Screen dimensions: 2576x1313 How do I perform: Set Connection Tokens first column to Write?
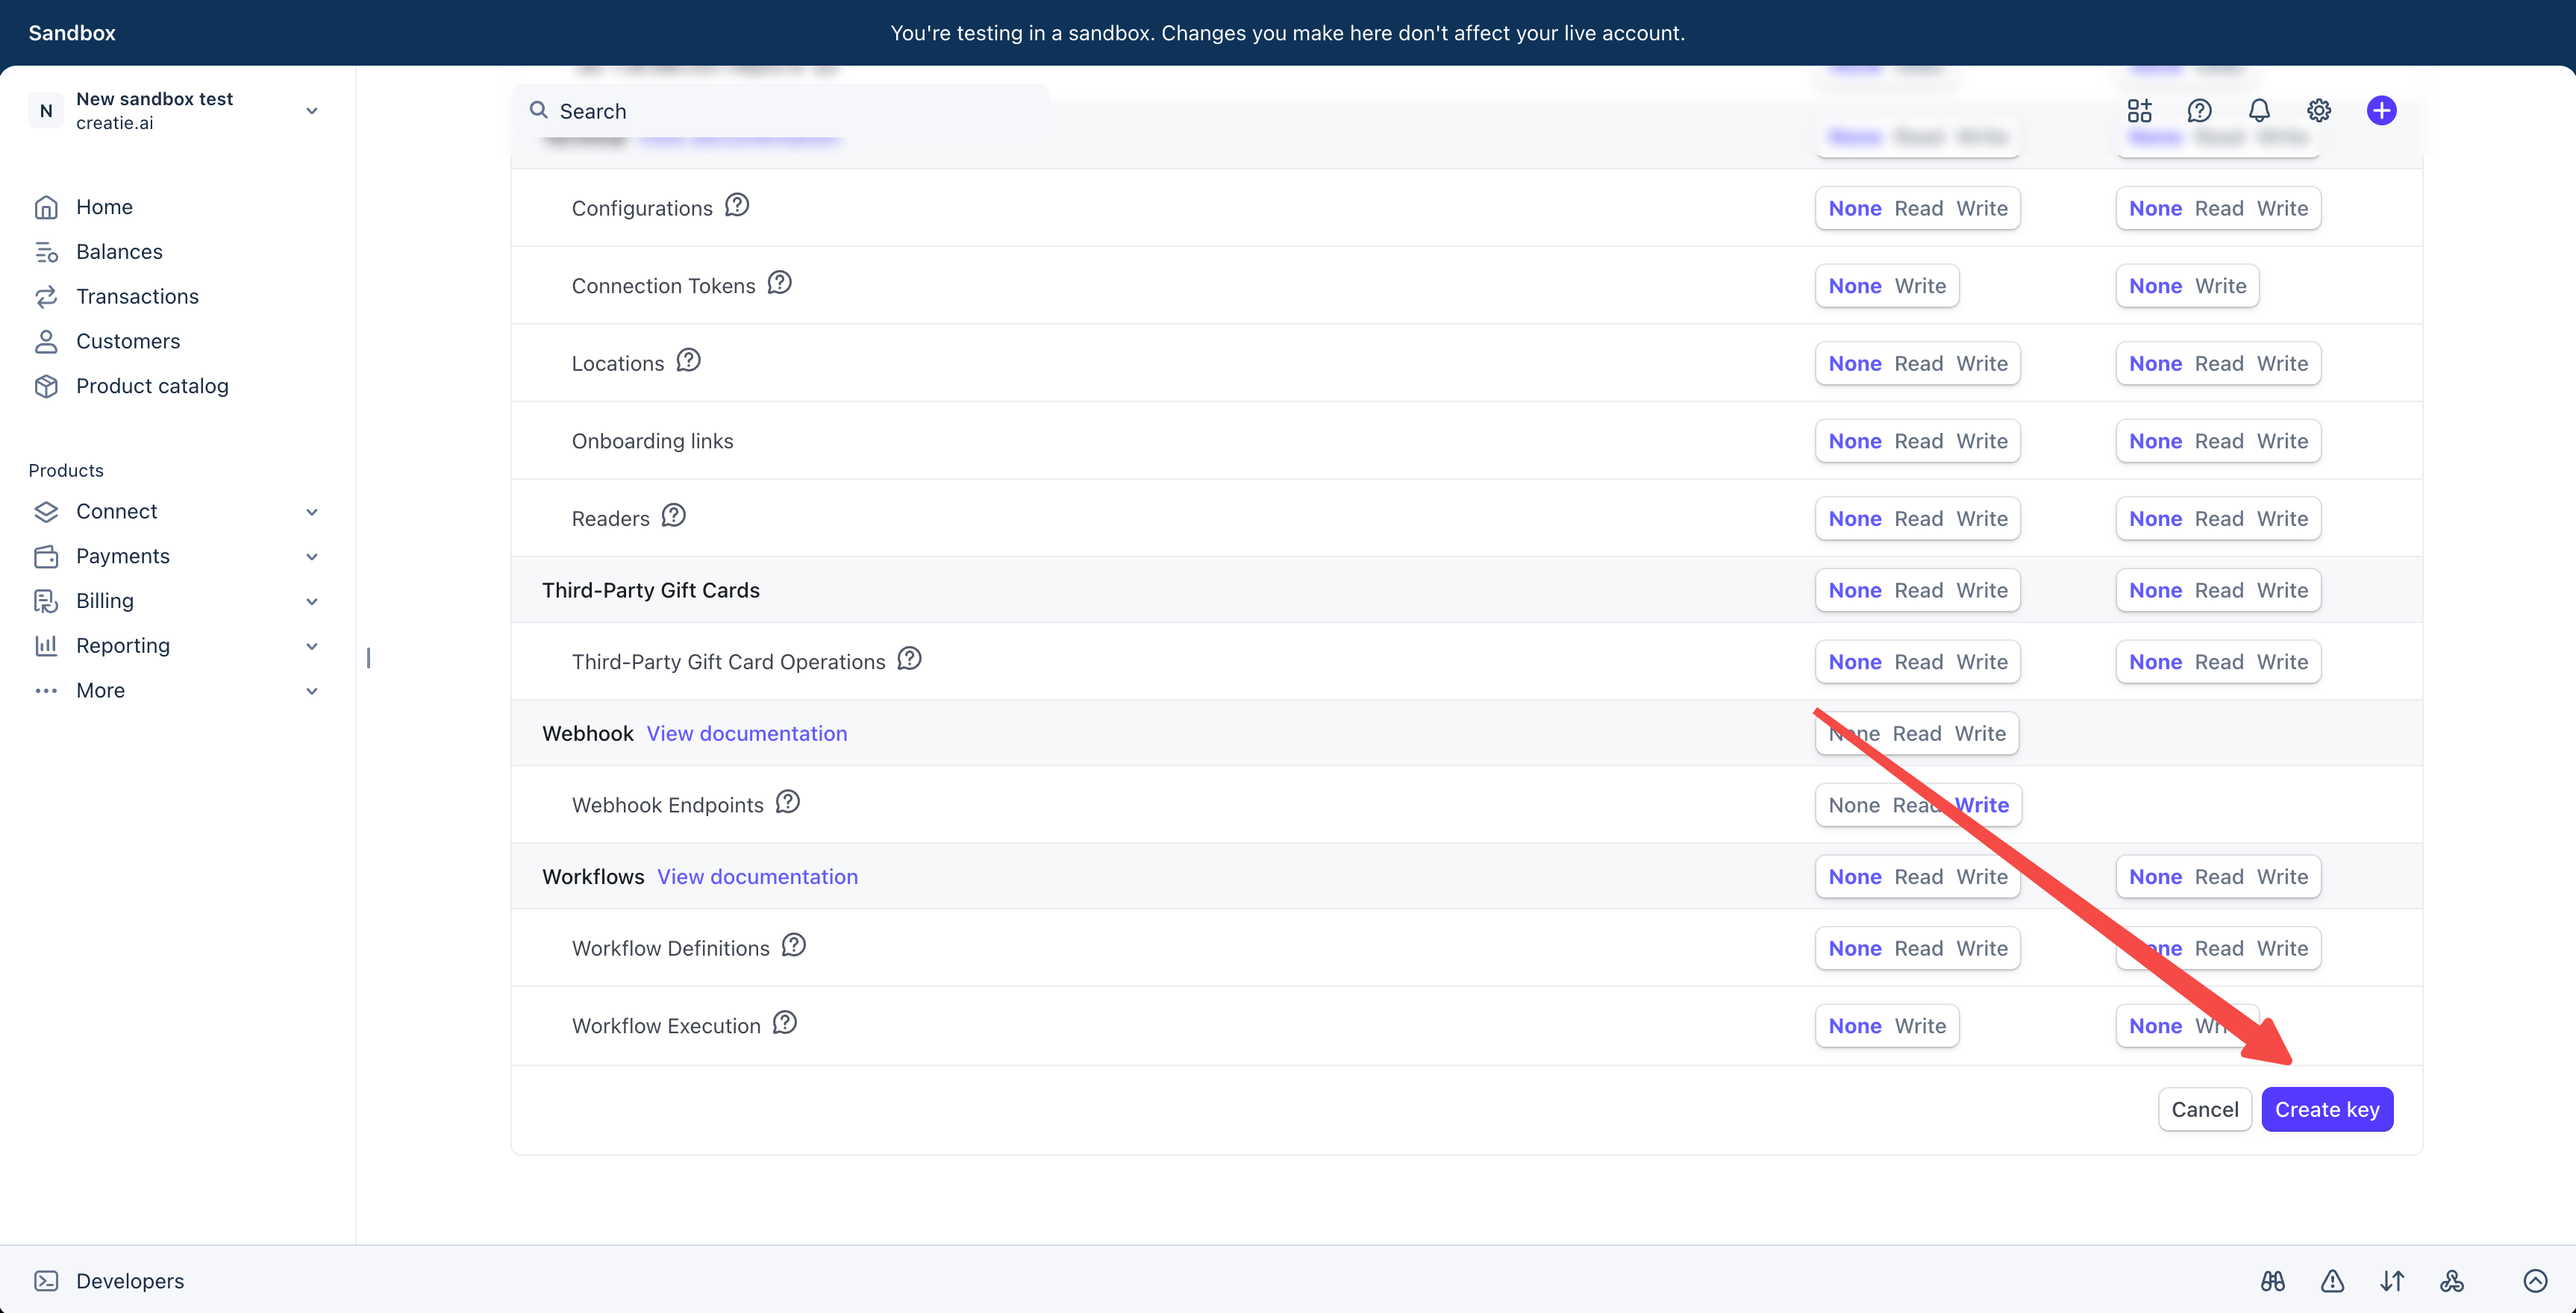[1920, 286]
